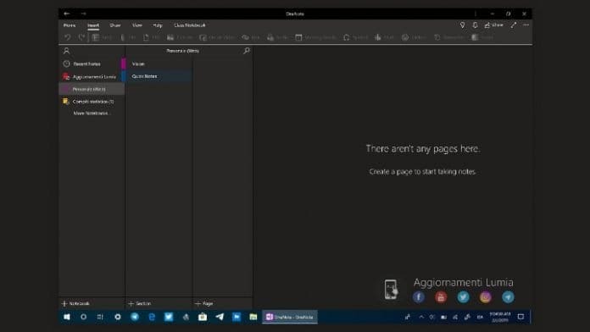Undo the last action in ribbon
The width and height of the screenshot is (590, 332).
67,37
